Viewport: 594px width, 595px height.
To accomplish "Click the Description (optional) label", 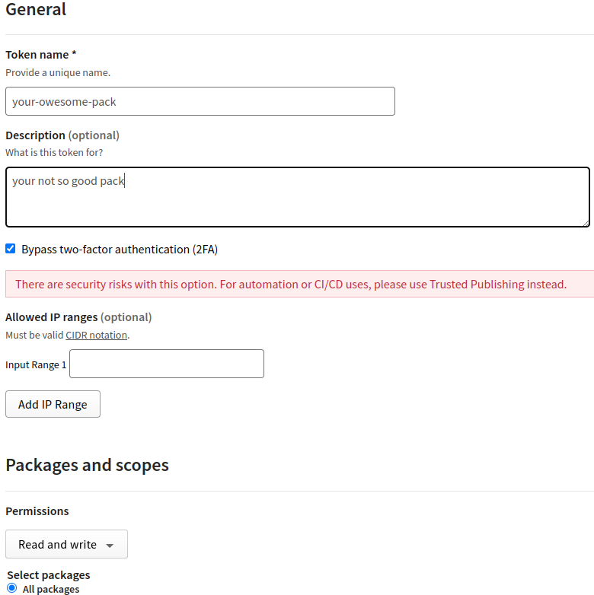I will coord(62,135).
